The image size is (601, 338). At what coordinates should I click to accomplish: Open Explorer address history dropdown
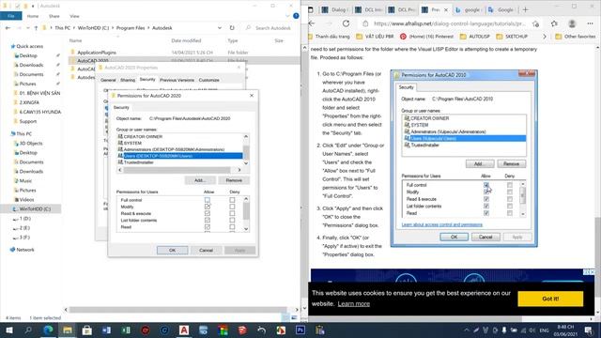pyautogui.click(x=219, y=28)
